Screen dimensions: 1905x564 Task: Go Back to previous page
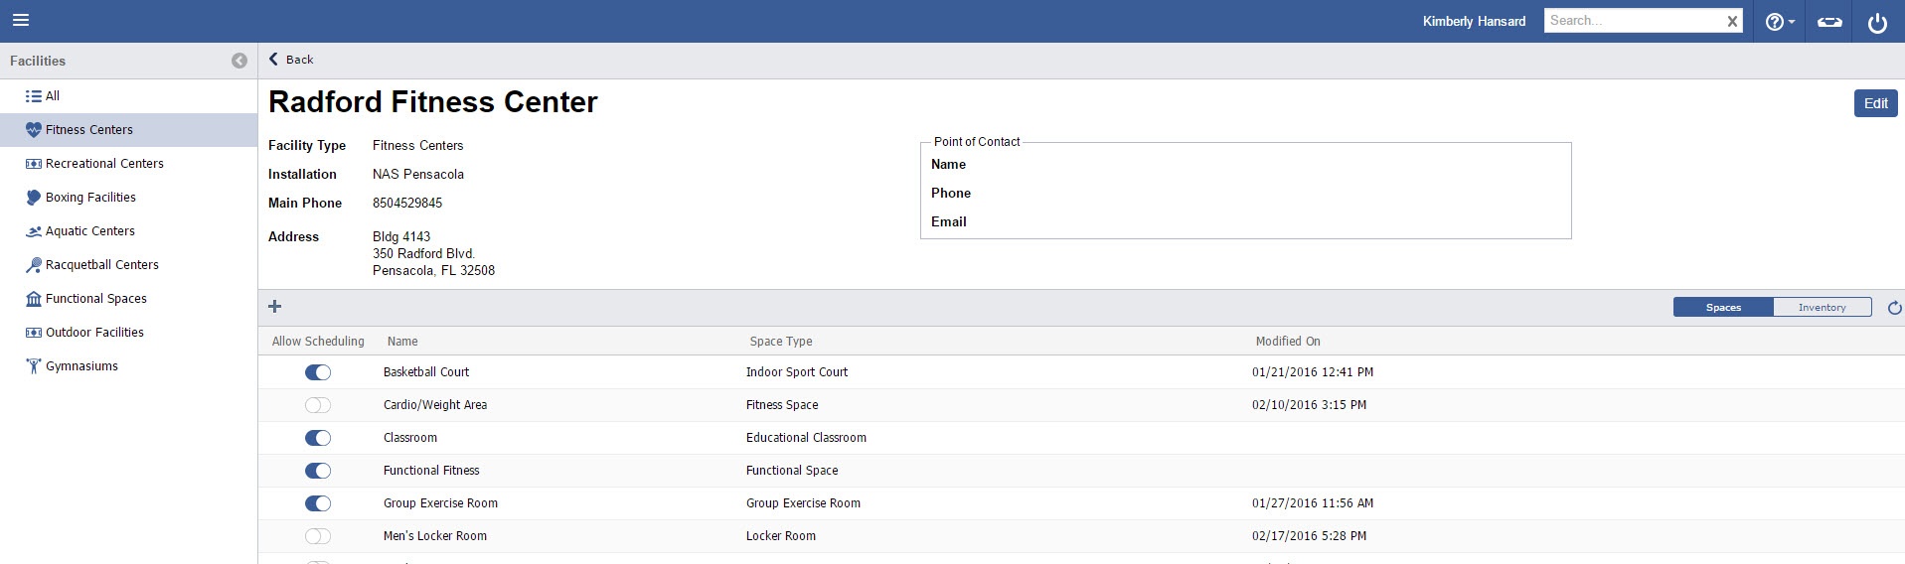click(x=291, y=60)
